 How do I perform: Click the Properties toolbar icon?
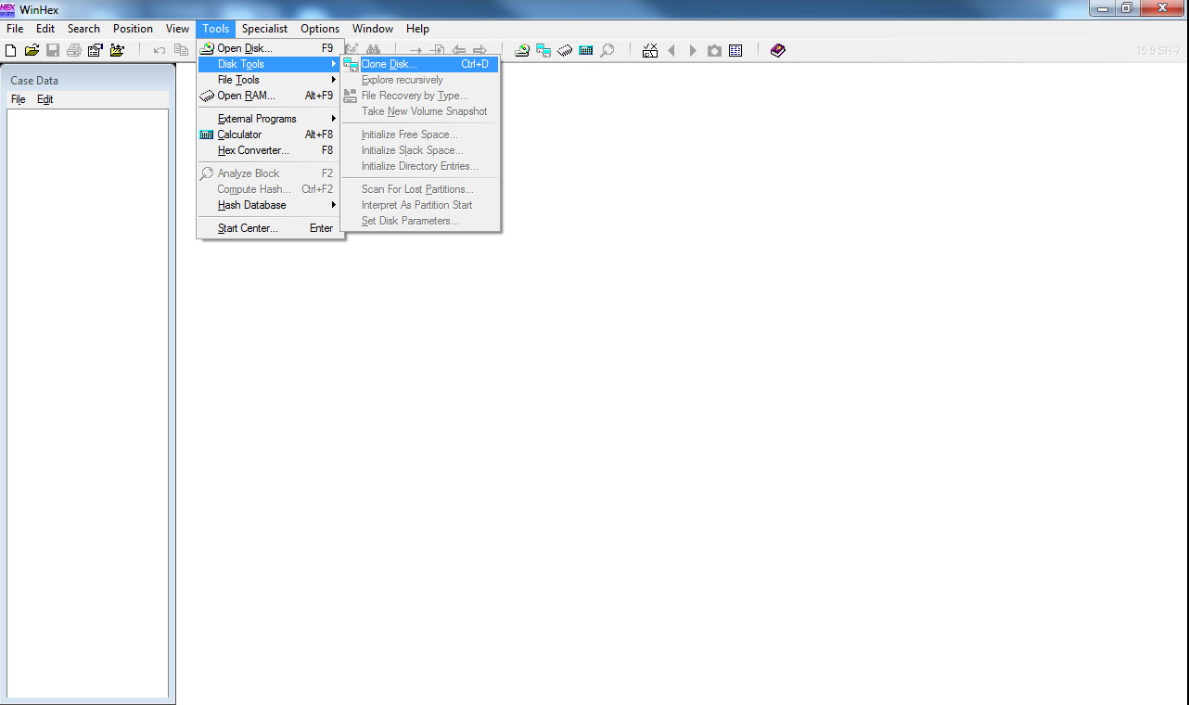95,50
